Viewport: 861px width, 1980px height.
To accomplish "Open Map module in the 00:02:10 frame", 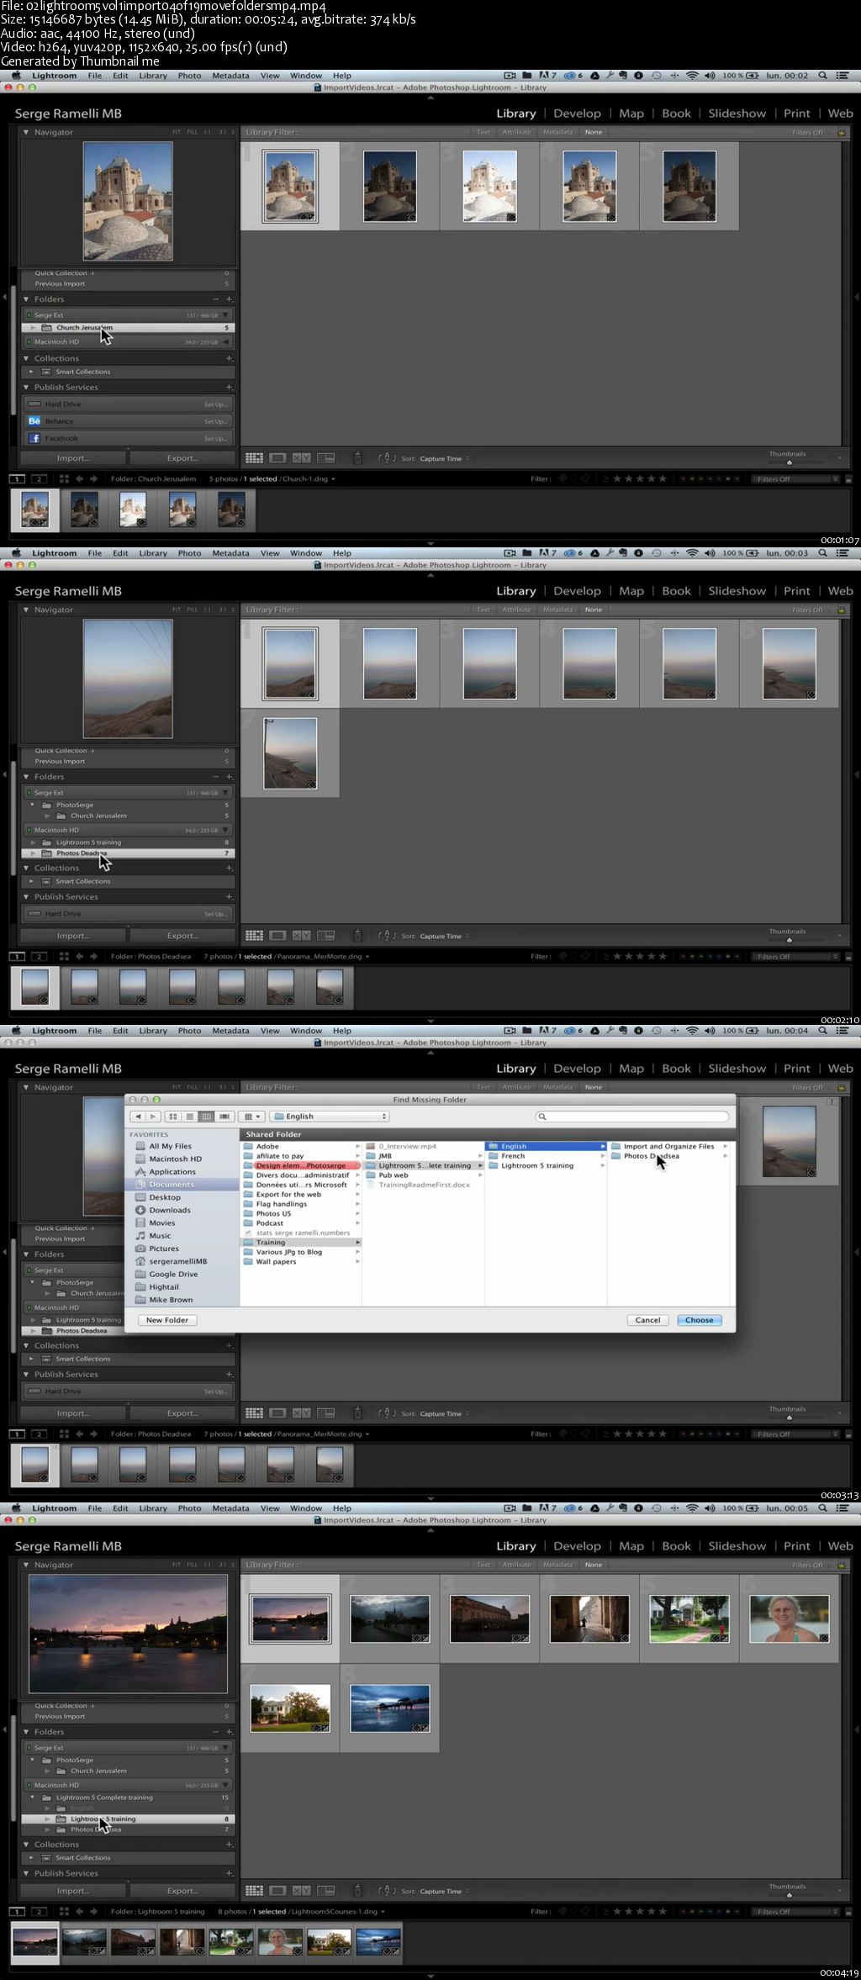I will [631, 591].
